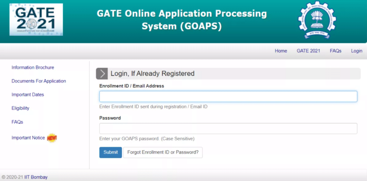Open GATE 2021 navigation item

[308, 51]
